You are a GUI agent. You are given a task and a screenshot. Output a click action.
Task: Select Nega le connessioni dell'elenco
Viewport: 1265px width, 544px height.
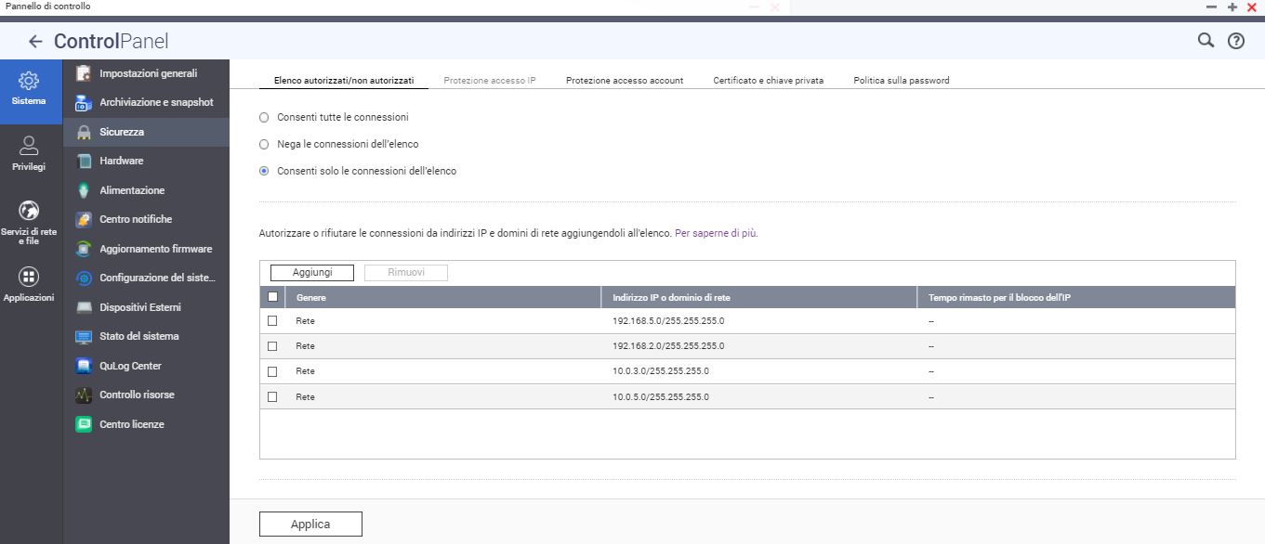pyautogui.click(x=264, y=145)
